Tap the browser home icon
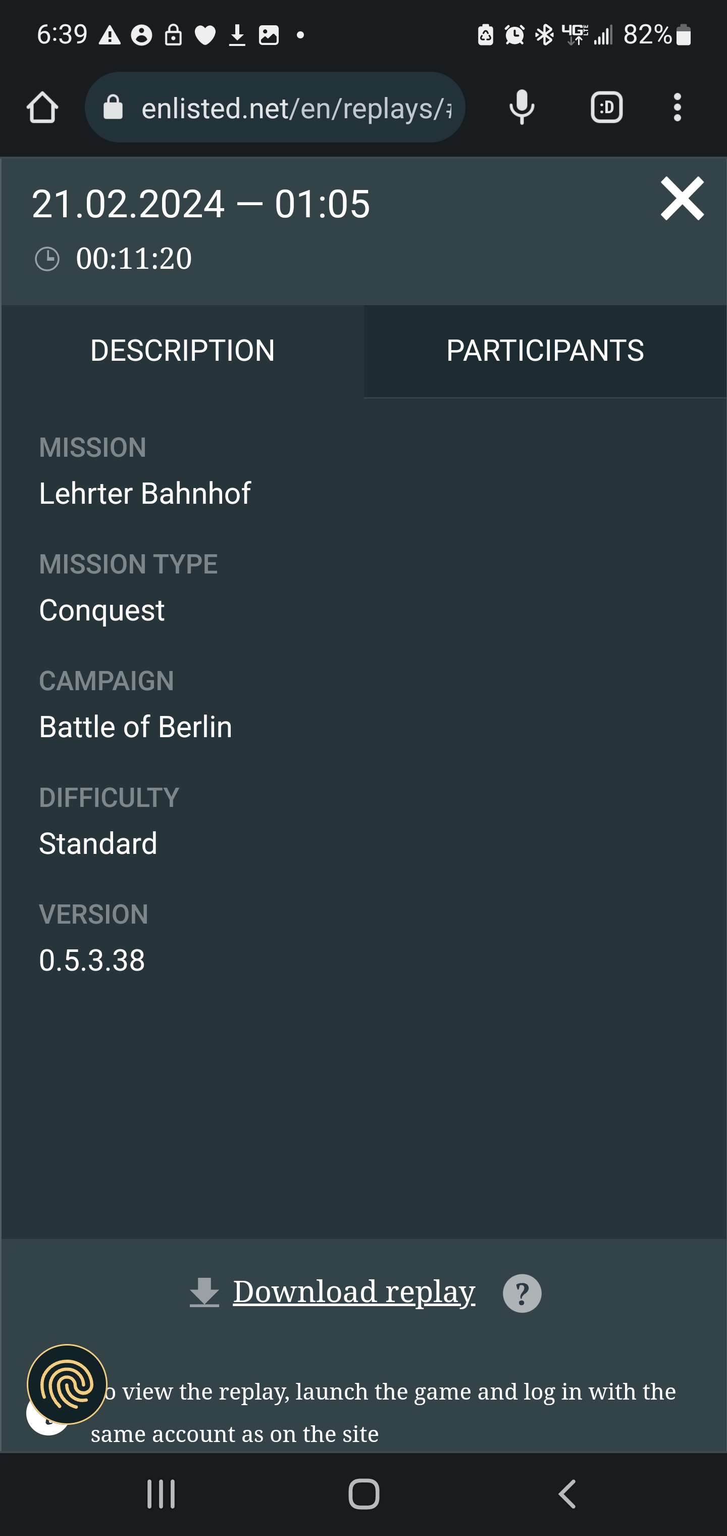The height and width of the screenshot is (1536, 727). click(42, 108)
